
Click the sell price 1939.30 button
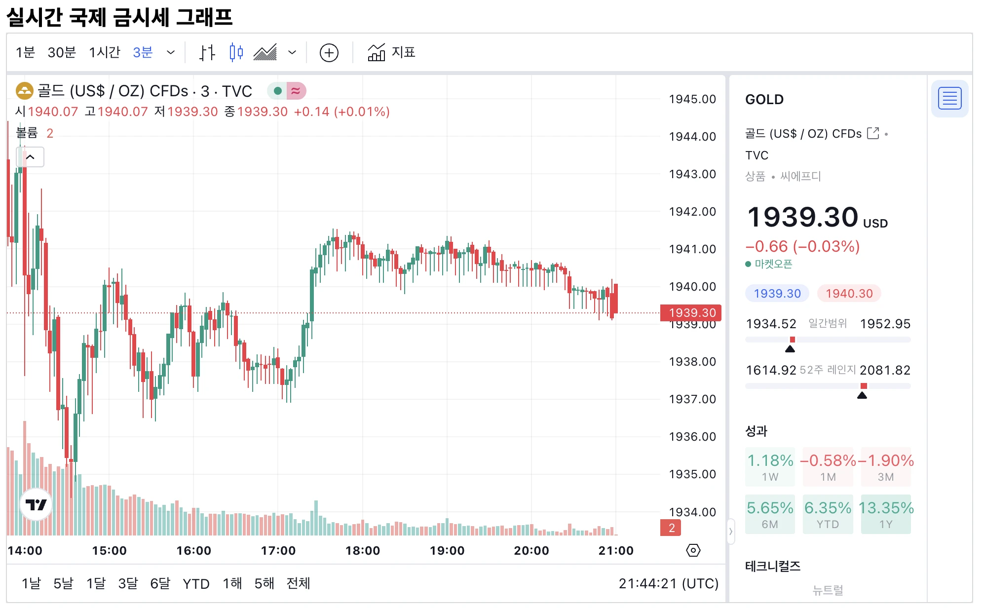[x=777, y=293]
